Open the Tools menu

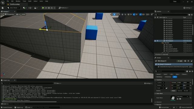point(24,1)
